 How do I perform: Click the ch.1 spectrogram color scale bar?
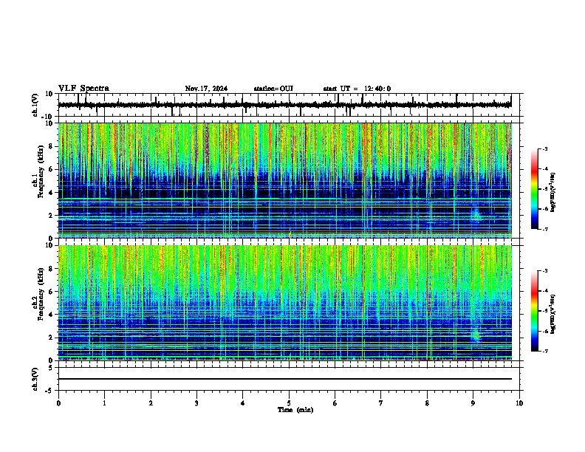point(534,189)
